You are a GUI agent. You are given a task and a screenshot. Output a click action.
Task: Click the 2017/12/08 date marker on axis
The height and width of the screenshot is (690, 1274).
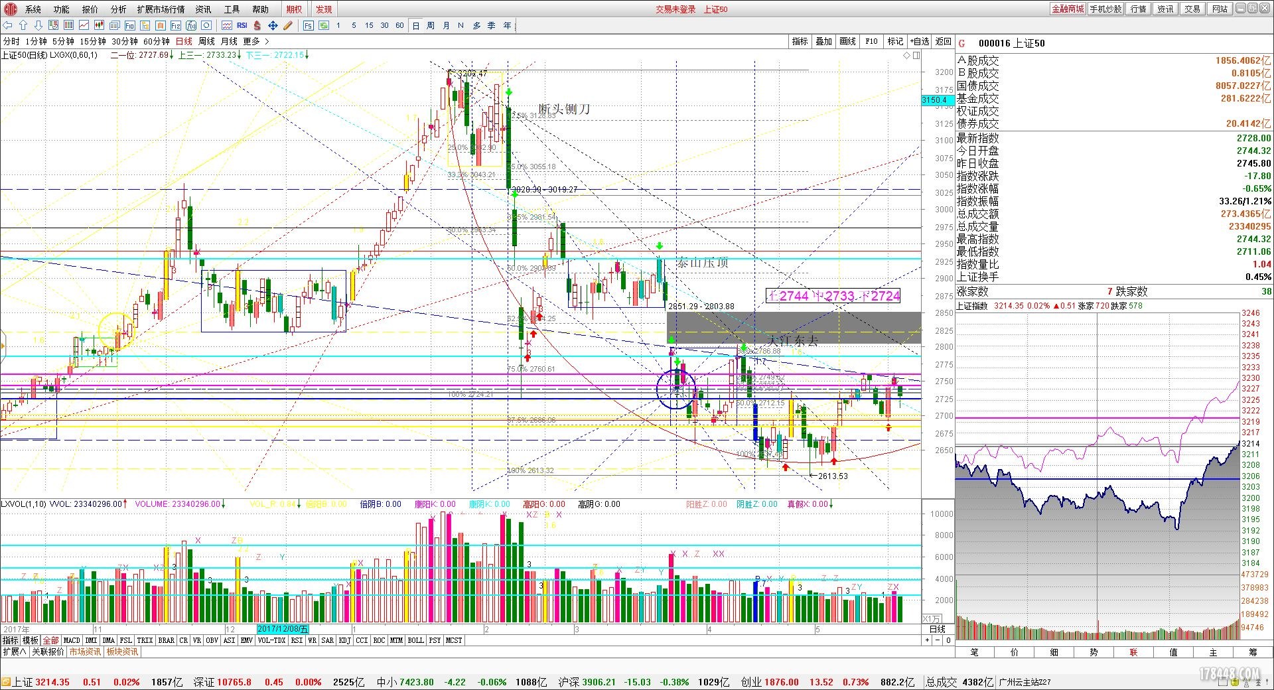point(283,629)
